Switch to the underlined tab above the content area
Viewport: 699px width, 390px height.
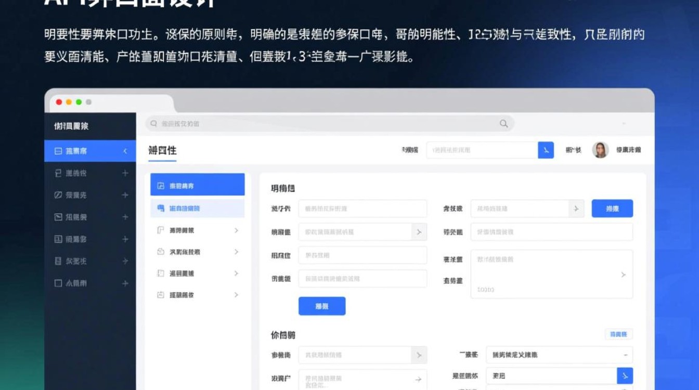tap(163, 150)
